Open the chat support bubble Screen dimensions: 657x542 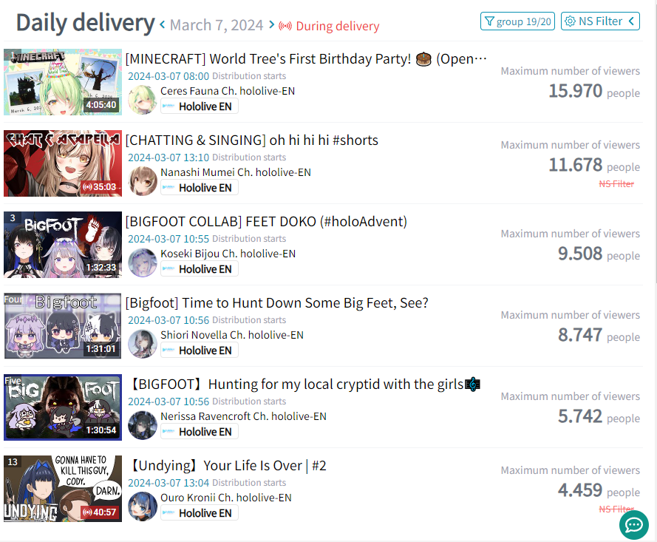point(634,525)
